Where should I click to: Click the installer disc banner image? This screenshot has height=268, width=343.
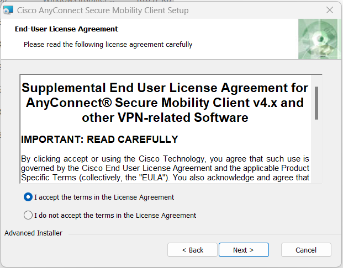click(320, 39)
